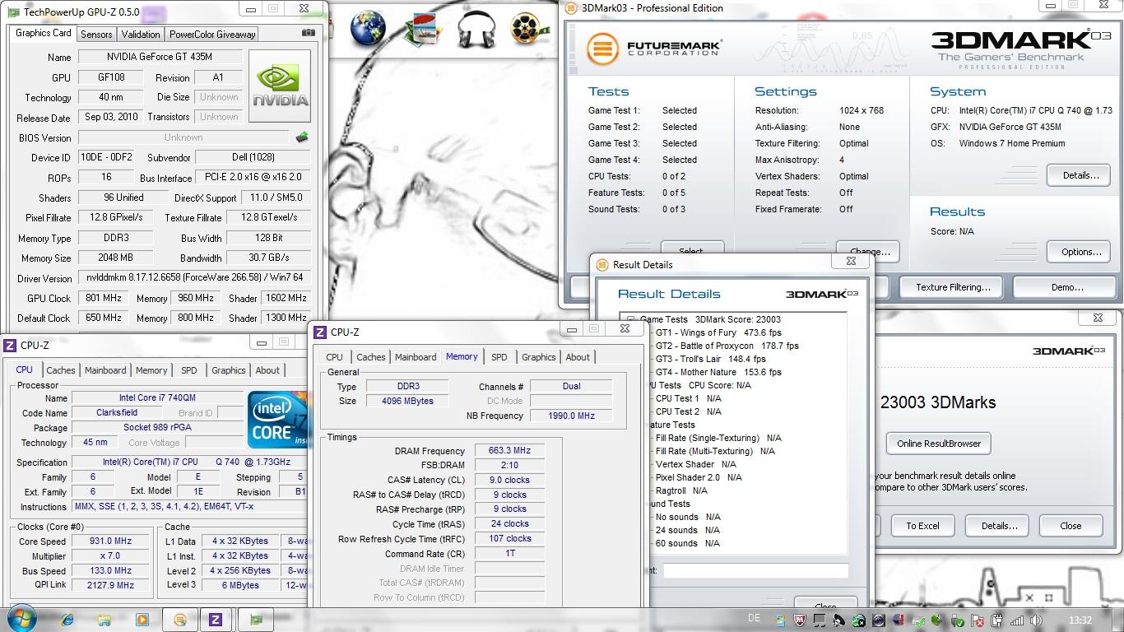Click the wireless signal bars tray icon
This screenshot has height=632, width=1124.
pos(1017,620)
